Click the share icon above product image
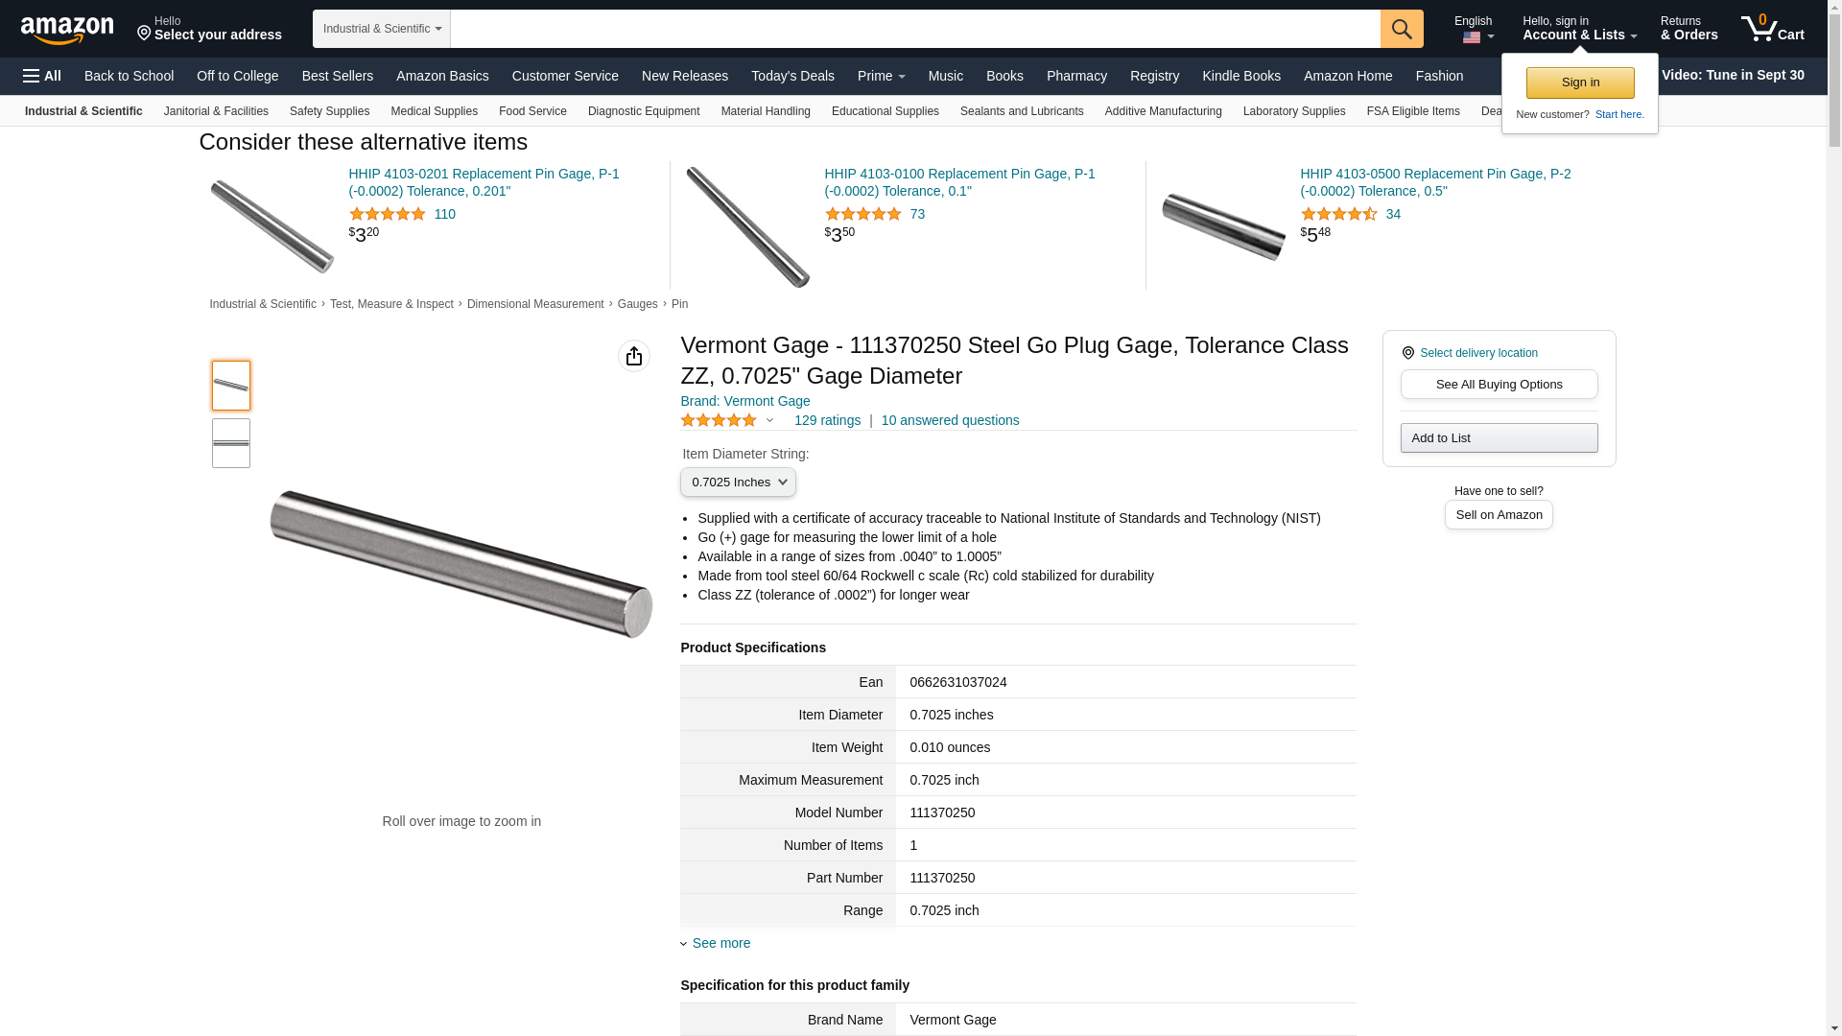The height and width of the screenshot is (1036, 1842). click(x=633, y=356)
